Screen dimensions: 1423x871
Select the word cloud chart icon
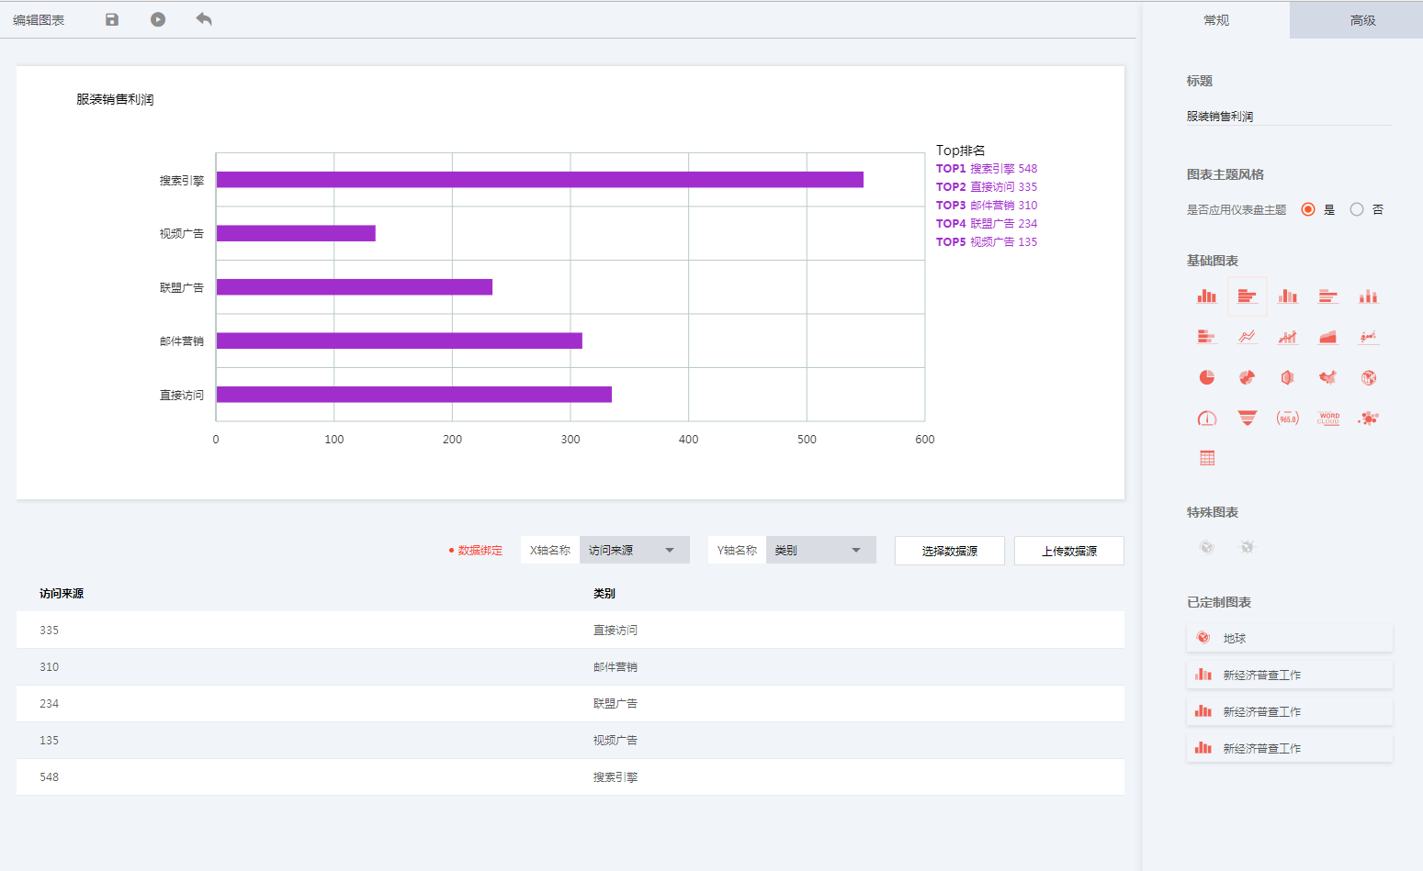tap(1327, 418)
